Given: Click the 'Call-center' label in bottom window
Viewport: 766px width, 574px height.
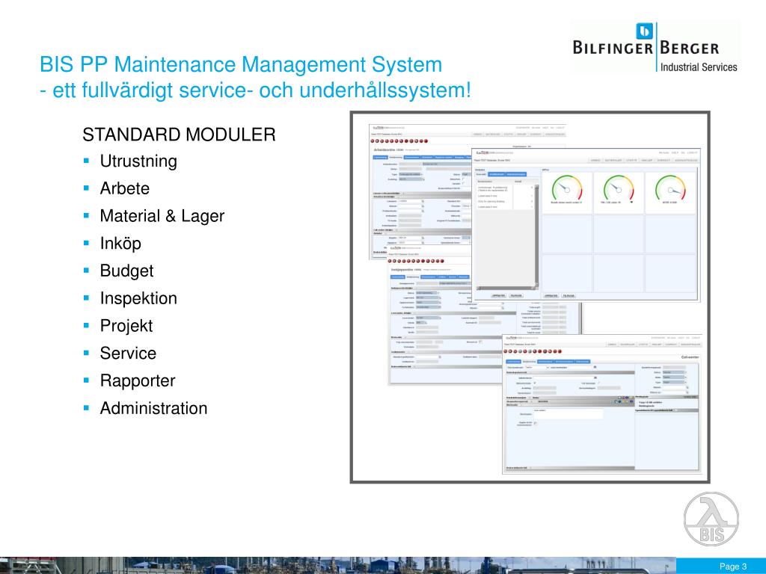Looking at the screenshot, I should coord(690,357).
